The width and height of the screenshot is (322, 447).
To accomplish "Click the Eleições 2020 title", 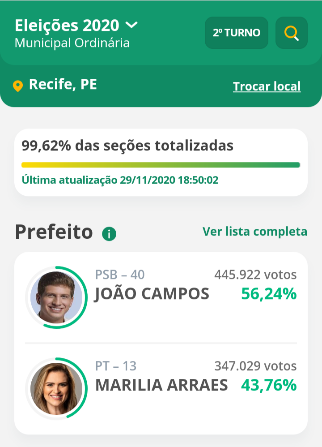I will tap(67, 26).
